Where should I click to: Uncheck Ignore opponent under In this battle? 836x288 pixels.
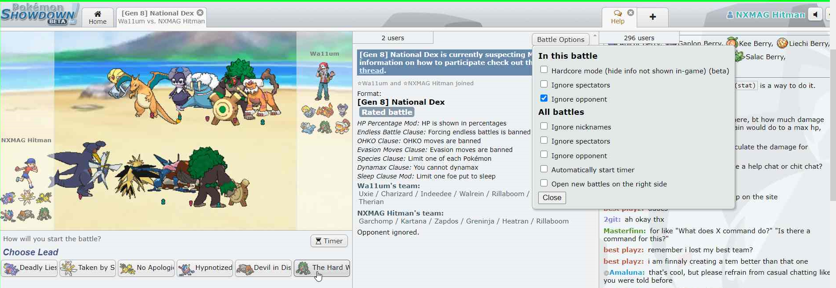coord(544,98)
